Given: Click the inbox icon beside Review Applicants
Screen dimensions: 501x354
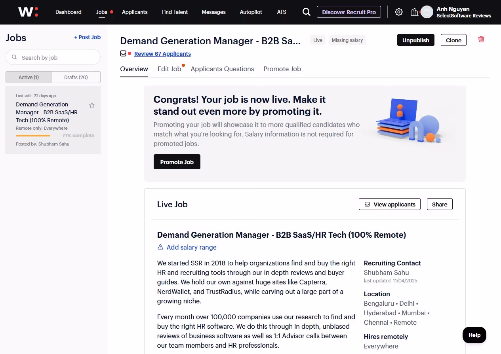Looking at the screenshot, I should point(123,53).
